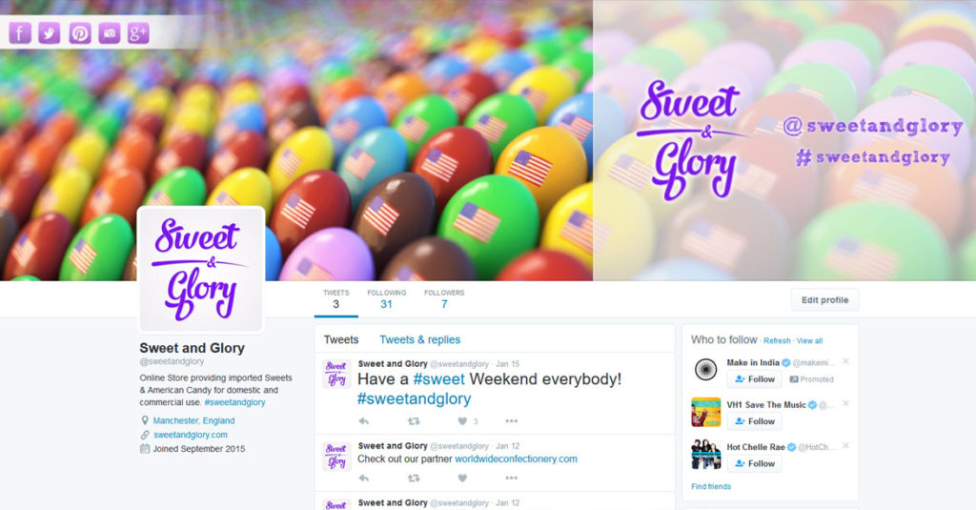The width and height of the screenshot is (976, 510).
Task: Open the Facebook icon in banner
Action: [20, 33]
